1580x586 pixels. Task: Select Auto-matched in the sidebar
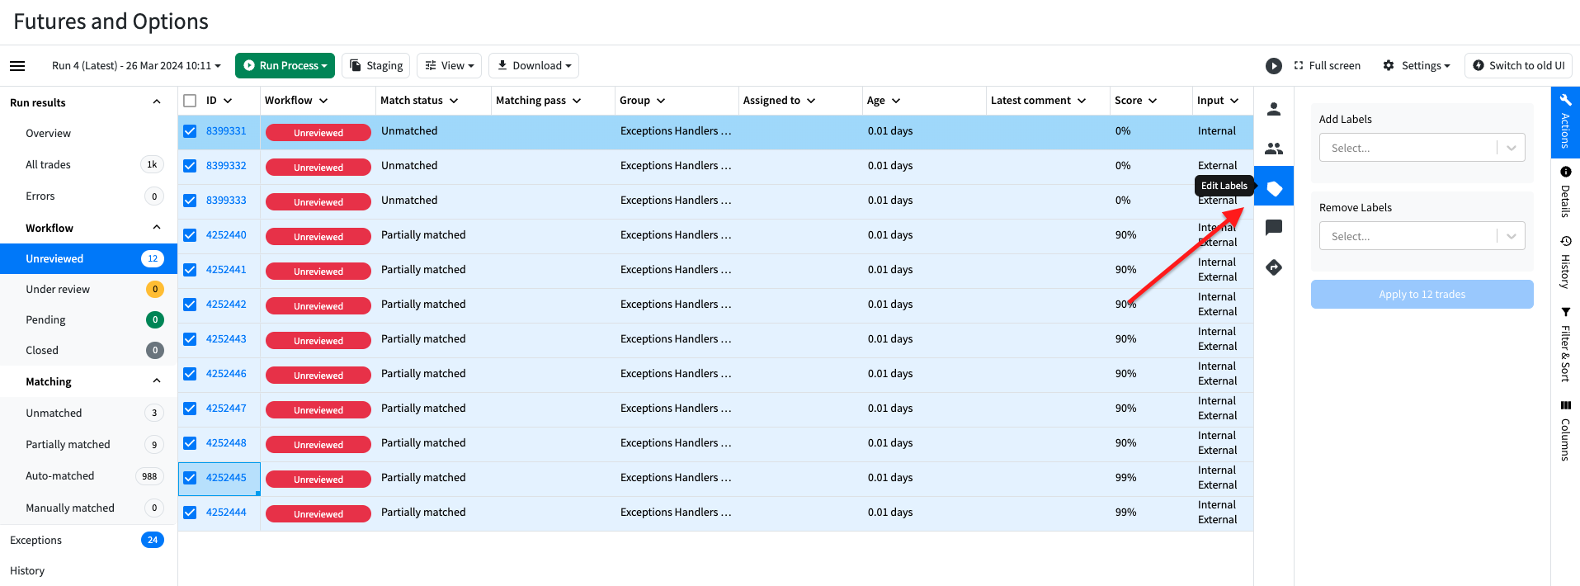click(x=88, y=475)
